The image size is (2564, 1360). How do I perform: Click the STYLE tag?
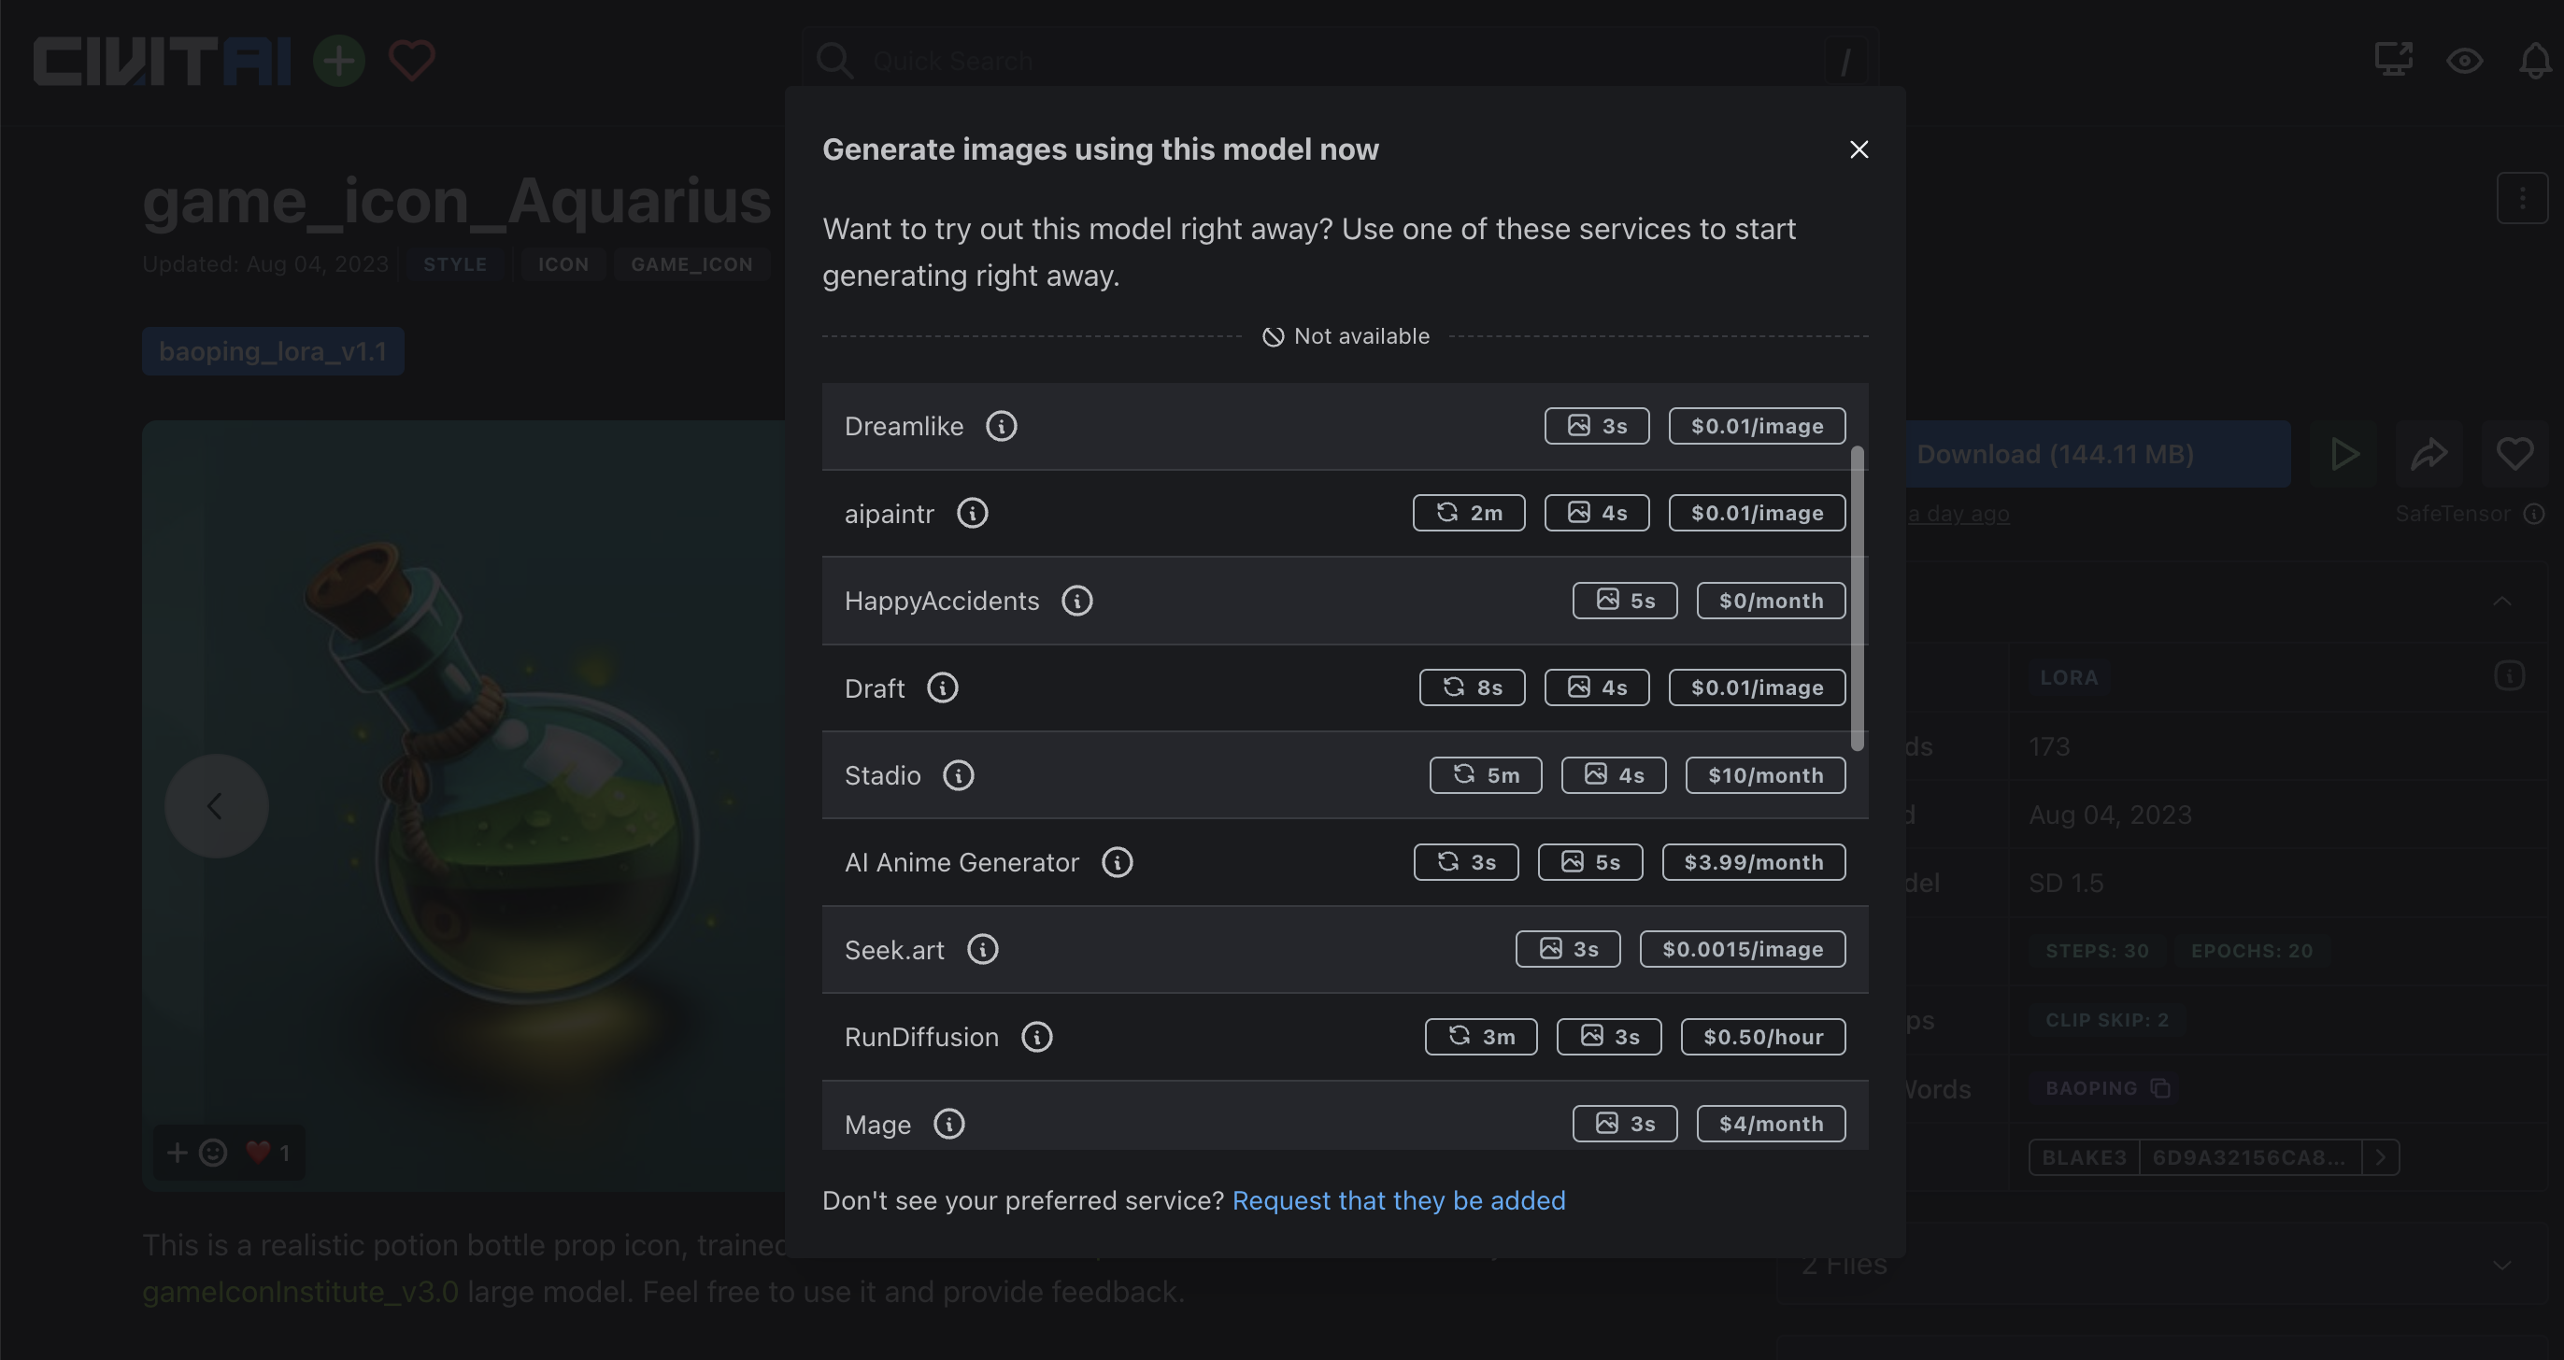tap(455, 263)
